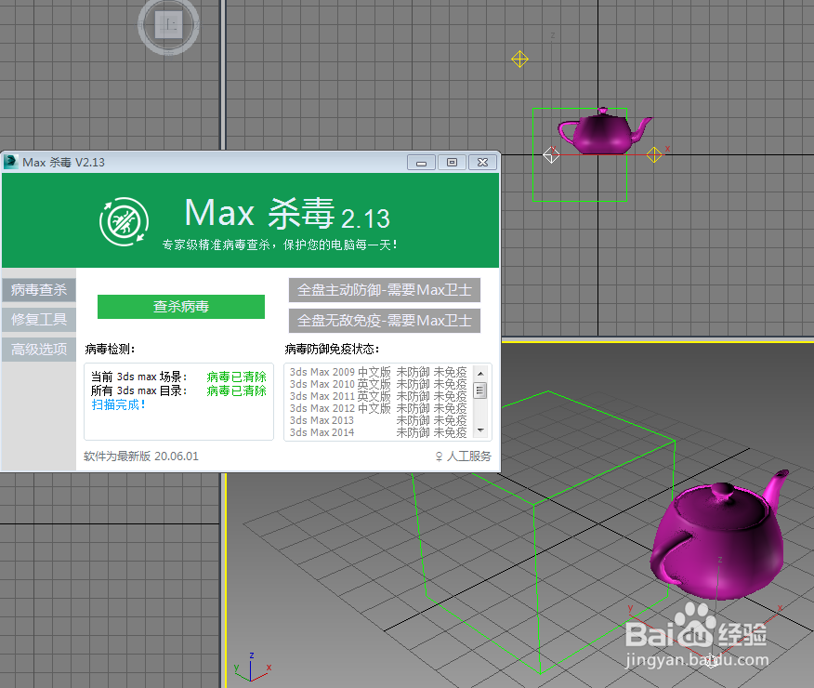This screenshot has width=814, height=688.
Task: Select the 3ds Max 2012 中文版 row
Action: point(378,408)
